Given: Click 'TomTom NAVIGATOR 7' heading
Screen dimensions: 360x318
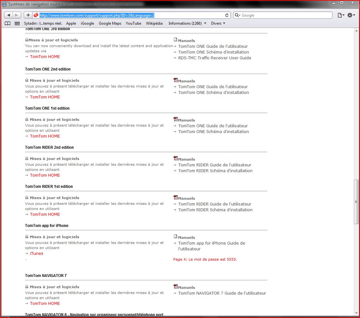Looking at the screenshot, I should click(x=46, y=276).
